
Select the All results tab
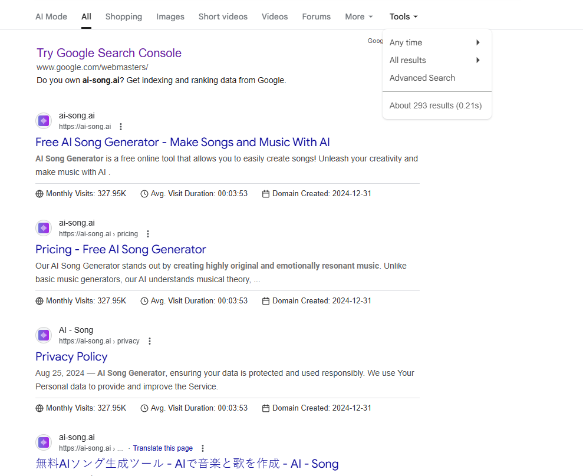click(86, 16)
